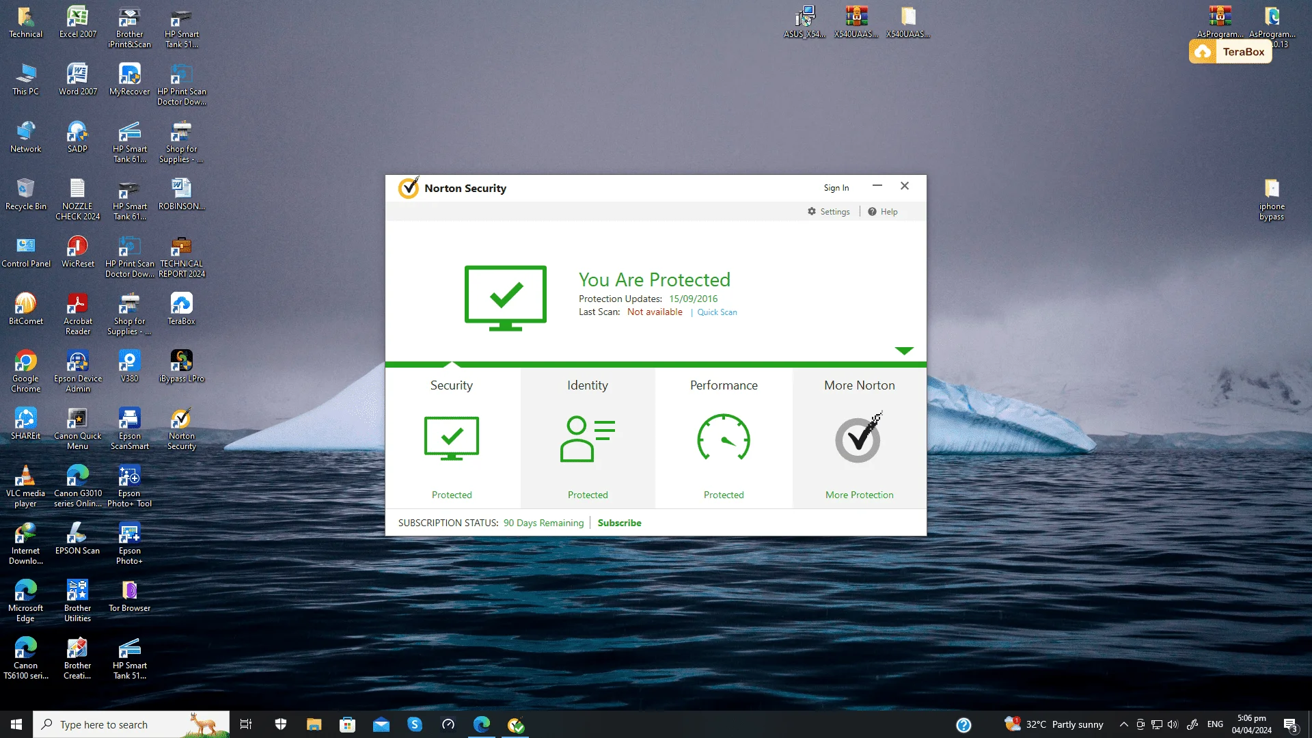
Task: Open the VLC media player shortcut
Action: coord(26,487)
